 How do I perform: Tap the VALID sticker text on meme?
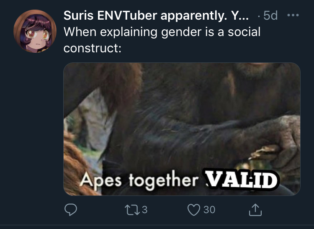click(241, 180)
